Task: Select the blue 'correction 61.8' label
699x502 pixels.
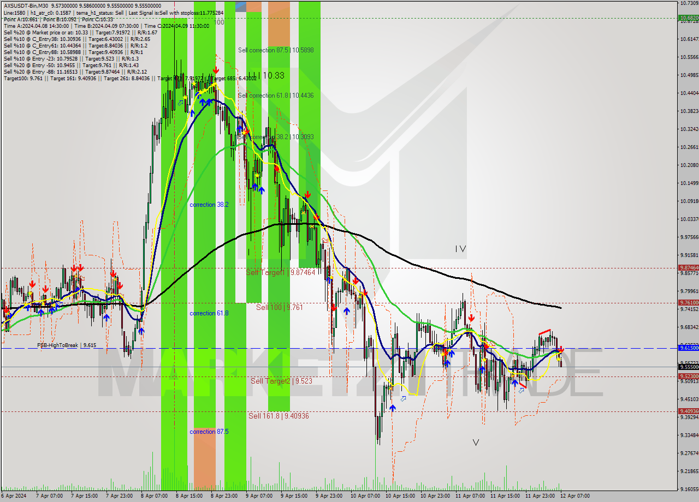Action: tap(209, 313)
